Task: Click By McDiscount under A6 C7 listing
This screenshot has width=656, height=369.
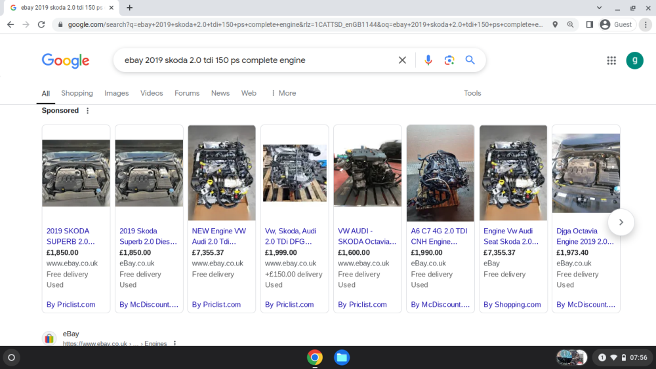Action: point(440,305)
